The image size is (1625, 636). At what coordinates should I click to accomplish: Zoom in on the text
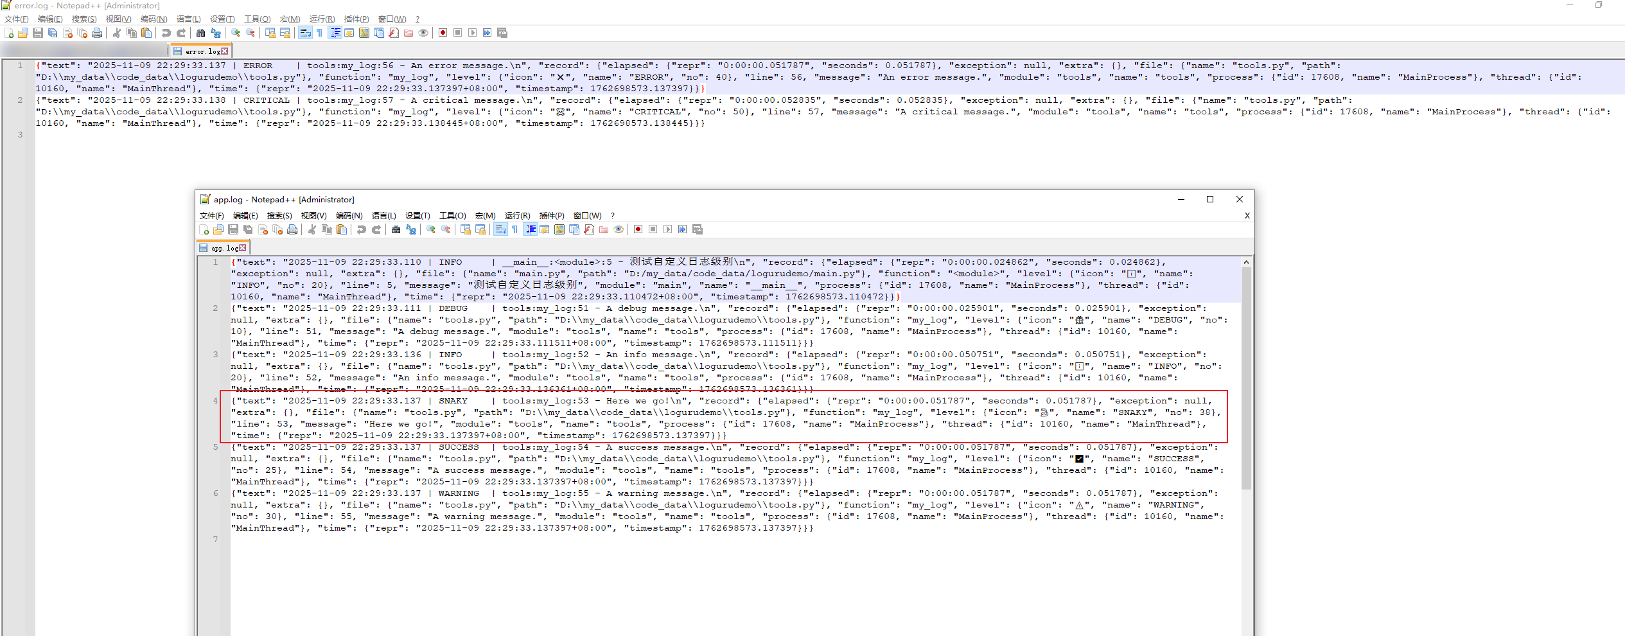[x=236, y=33]
